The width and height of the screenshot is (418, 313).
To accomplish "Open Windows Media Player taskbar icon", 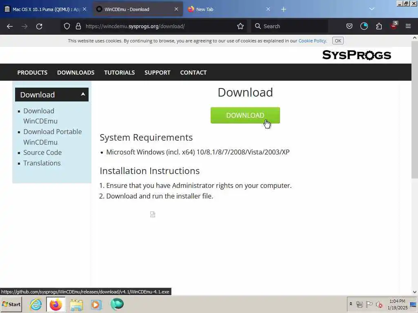I will pyautogui.click(x=96, y=304).
